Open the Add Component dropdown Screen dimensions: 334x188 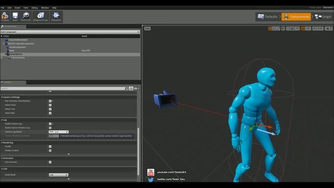point(70,32)
